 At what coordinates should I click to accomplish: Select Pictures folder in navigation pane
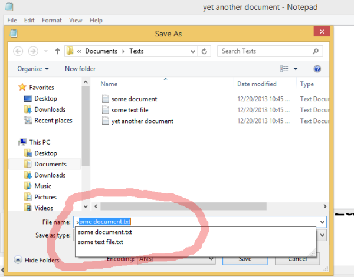tap(45, 197)
